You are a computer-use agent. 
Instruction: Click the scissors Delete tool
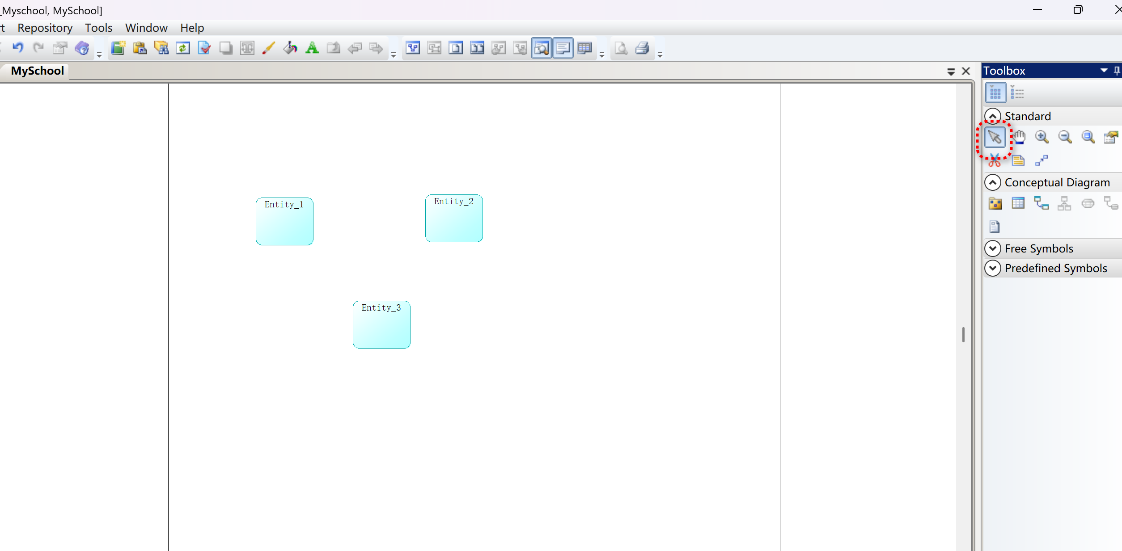click(995, 160)
